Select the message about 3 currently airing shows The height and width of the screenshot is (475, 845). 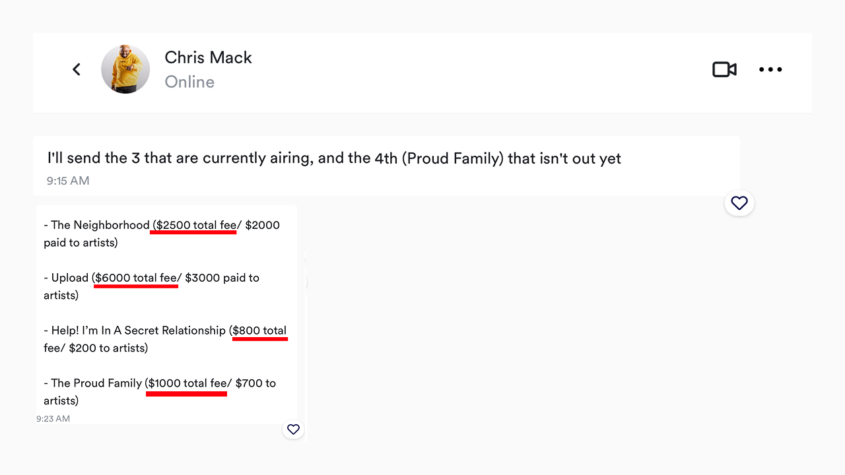click(x=333, y=158)
